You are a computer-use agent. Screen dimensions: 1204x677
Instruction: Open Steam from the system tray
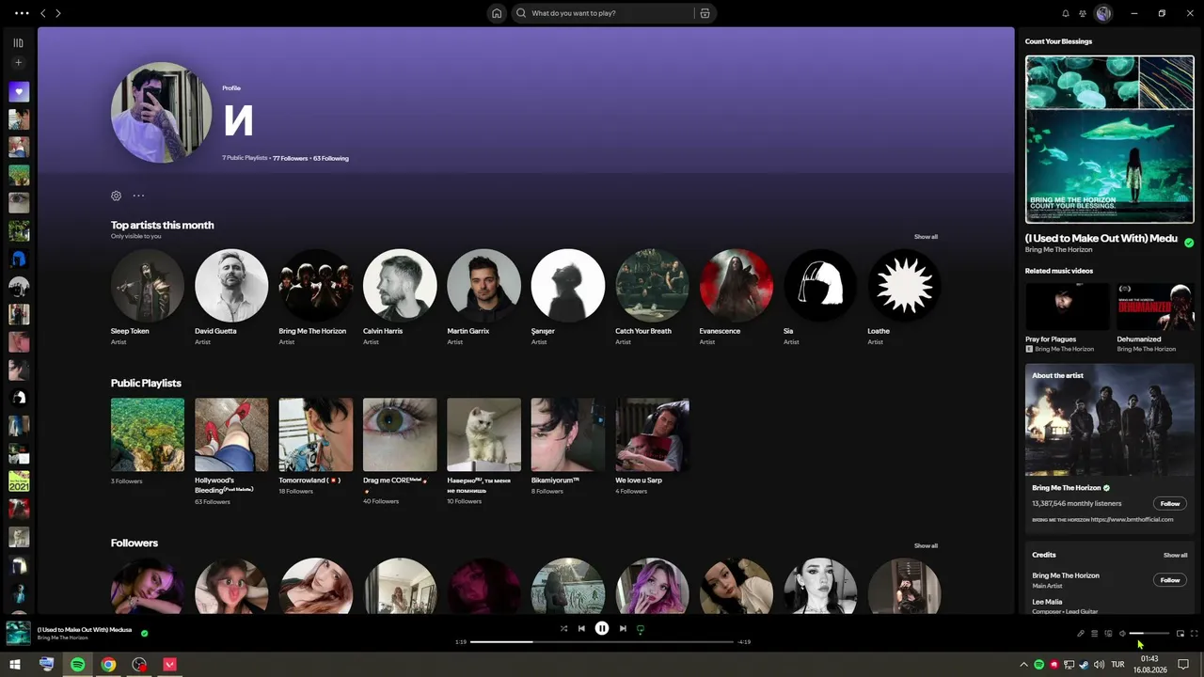1084,665
